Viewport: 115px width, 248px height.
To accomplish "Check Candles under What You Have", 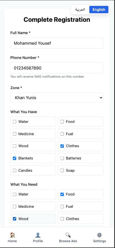I will coord(15,170).
